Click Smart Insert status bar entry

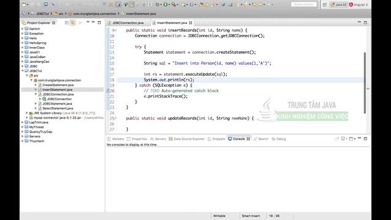click(250, 216)
